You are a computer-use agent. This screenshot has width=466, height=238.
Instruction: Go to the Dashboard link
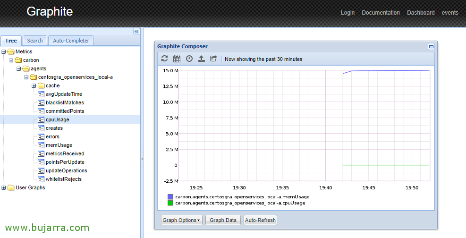tap(421, 13)
